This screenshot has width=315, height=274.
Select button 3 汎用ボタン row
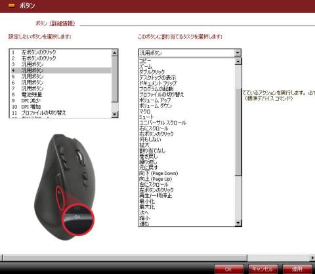[x=61, y=64]
